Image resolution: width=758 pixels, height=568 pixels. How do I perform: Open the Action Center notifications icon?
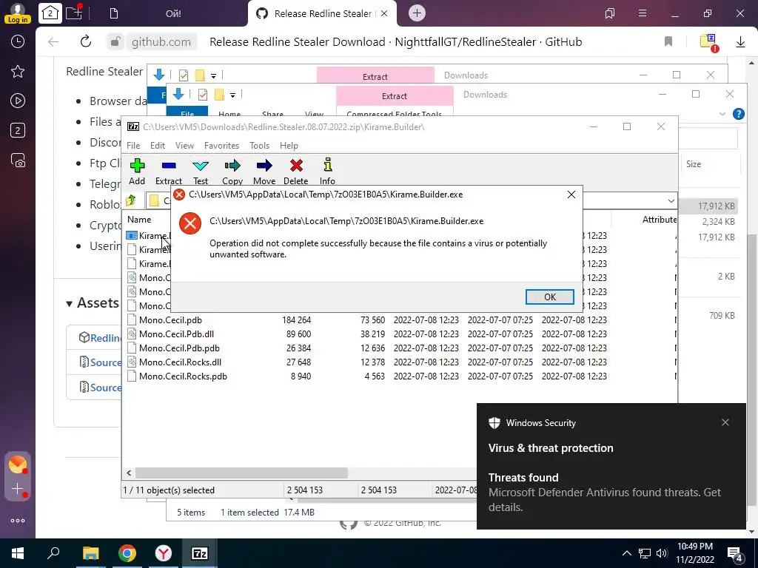click(x=735, y=554)
